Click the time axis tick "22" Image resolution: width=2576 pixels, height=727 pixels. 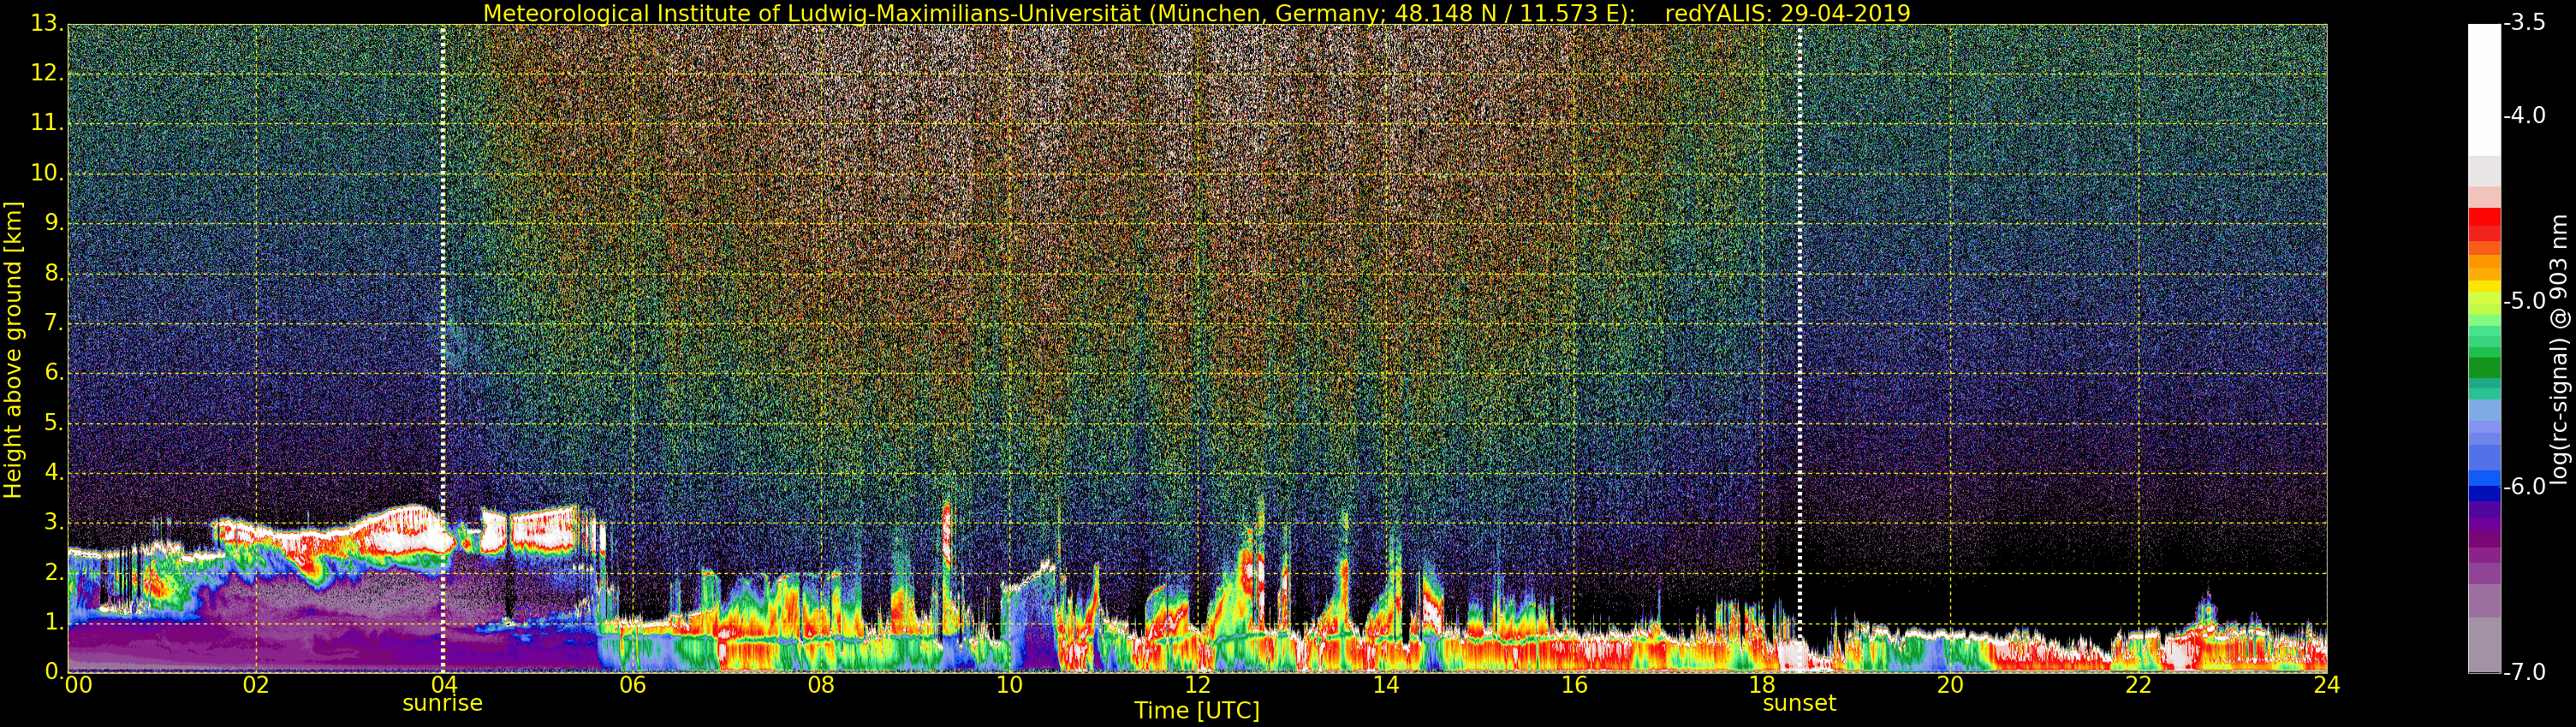[x=2139, y=684]
